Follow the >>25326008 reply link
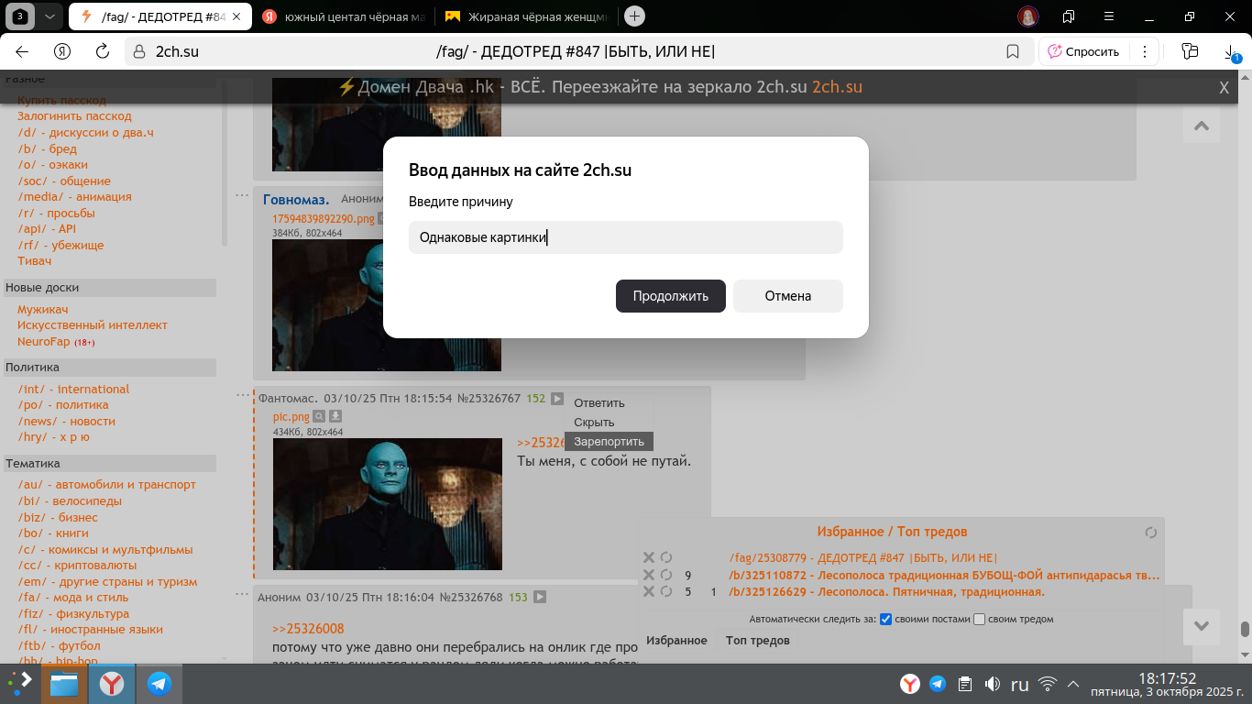 click(x=308, y=629)
